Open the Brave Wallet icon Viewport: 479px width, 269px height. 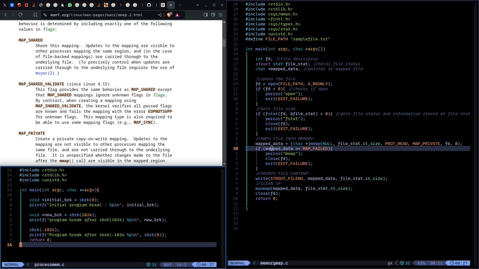(x=213, y=15)
